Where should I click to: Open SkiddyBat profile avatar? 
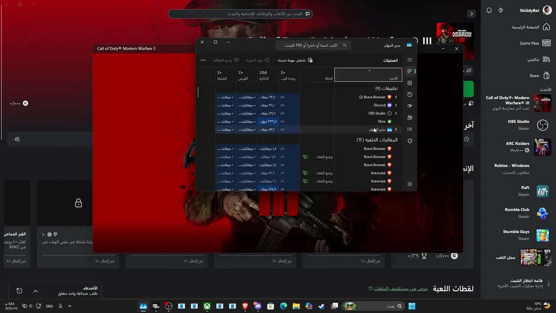pos(547,10)
